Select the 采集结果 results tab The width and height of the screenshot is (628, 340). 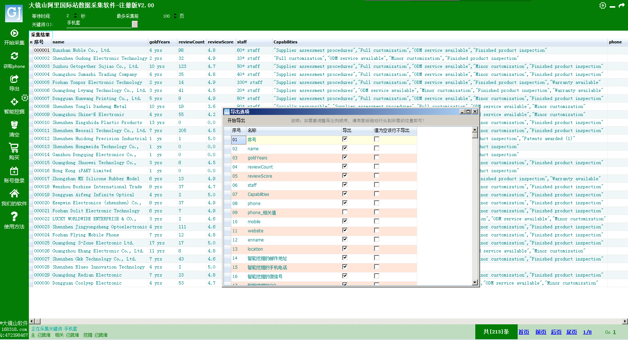coord(40,35)
